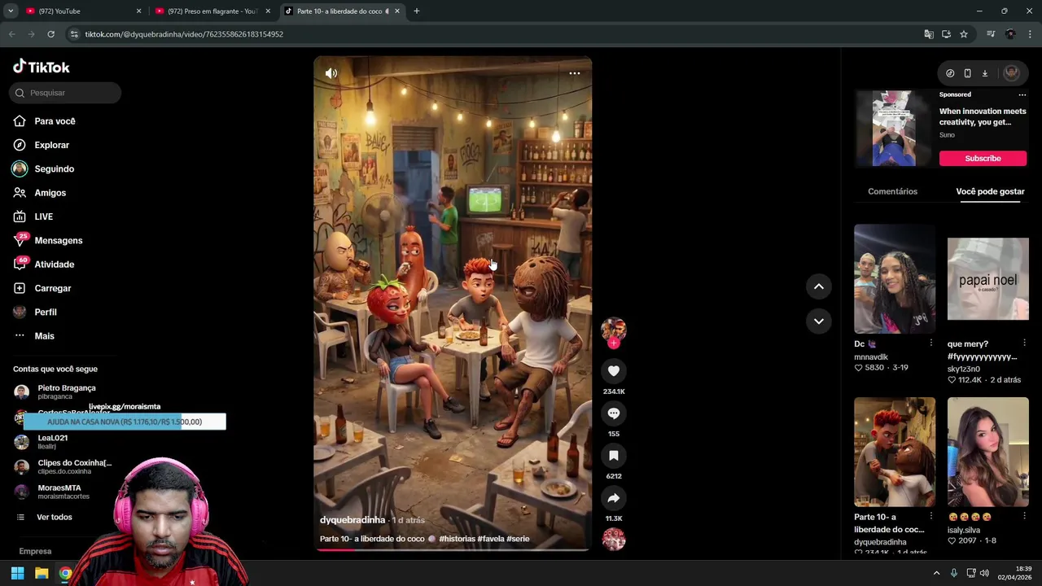Open browser tab search dropdown
Image resolution: width=1042 pixels, height=586 pixels.
click(10, 11)
